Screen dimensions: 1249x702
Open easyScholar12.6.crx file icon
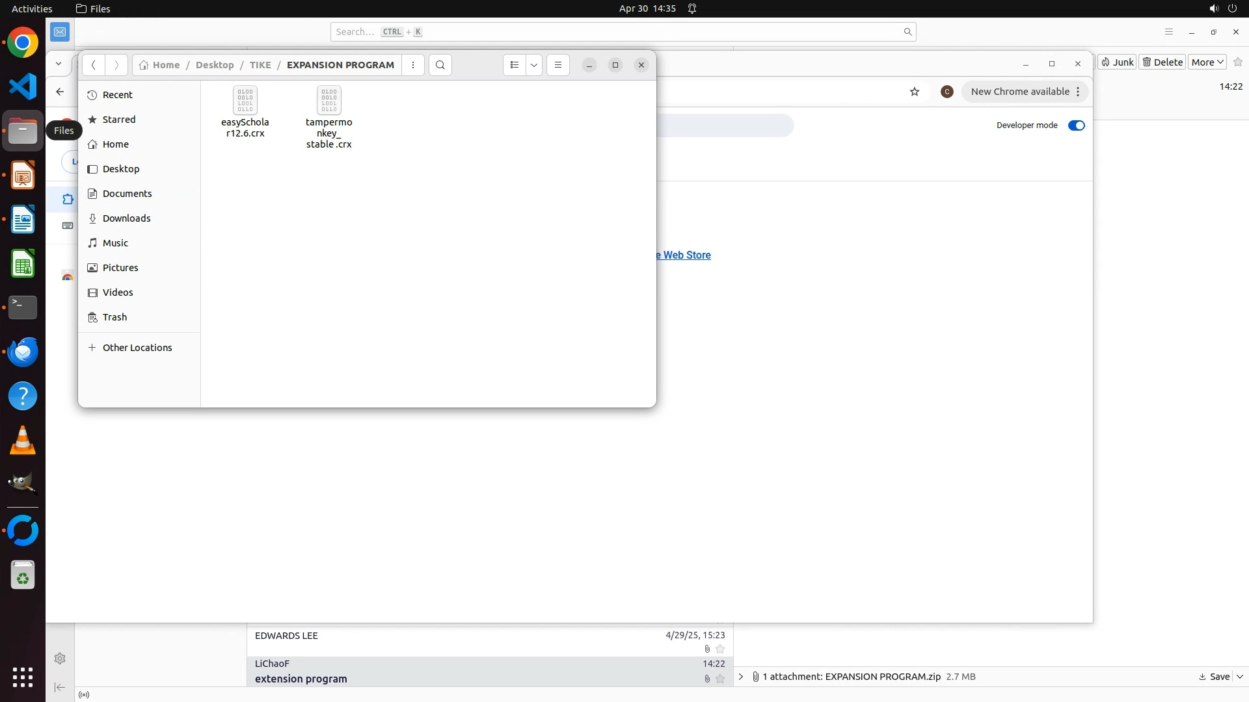245,101
